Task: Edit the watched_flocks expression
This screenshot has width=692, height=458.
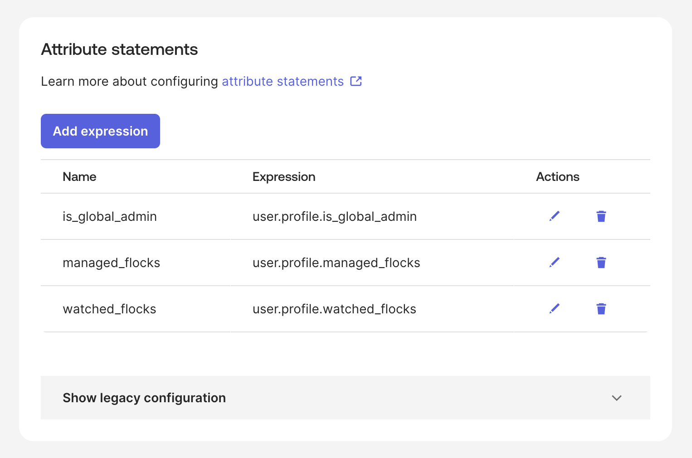Action: coord(554,309)
